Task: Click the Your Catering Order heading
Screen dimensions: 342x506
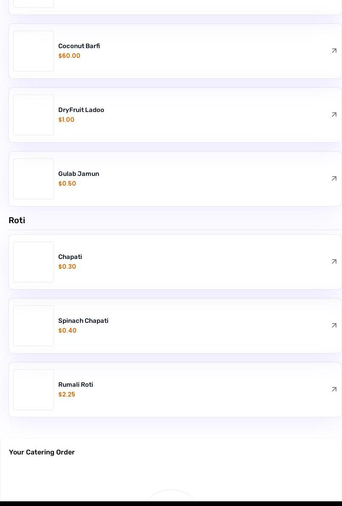Action: point(42,452)
